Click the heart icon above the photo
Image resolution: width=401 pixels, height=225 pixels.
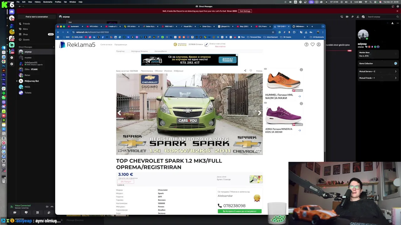coord(251,71)
